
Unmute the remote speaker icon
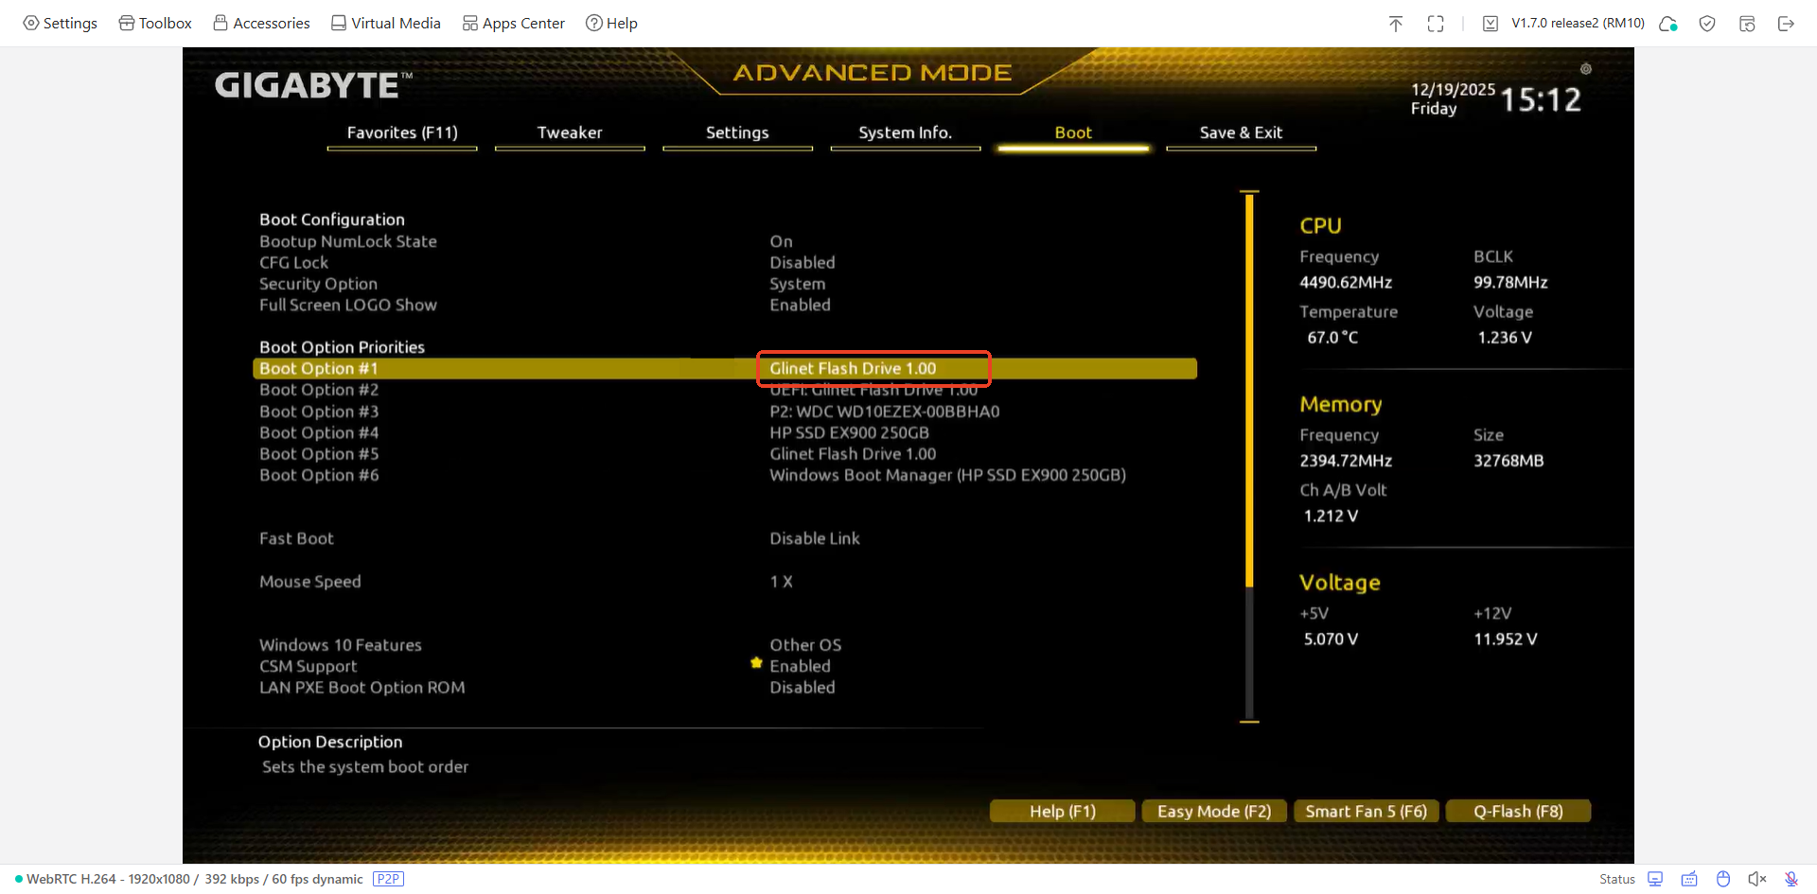1758,879
